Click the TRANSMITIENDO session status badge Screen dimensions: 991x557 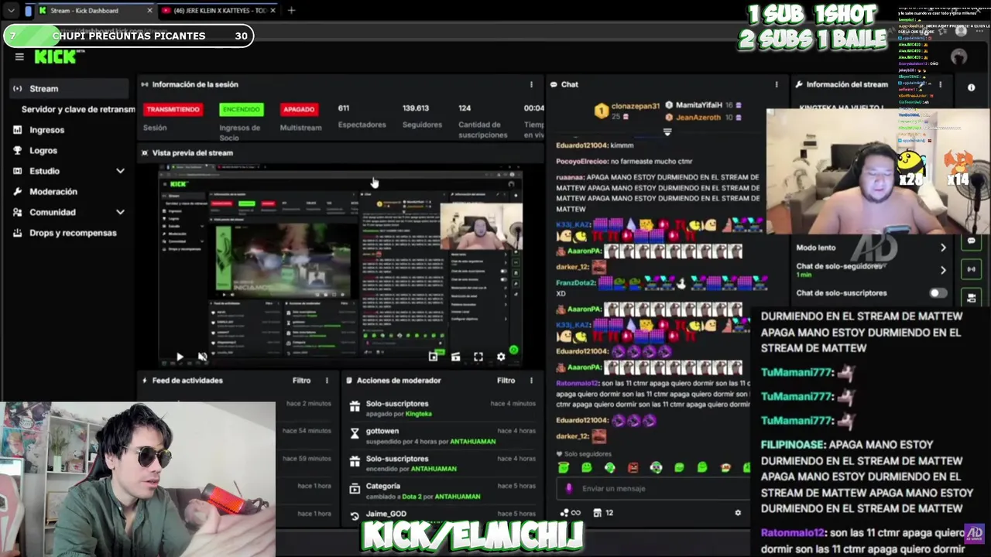click(x=173, y=109)
